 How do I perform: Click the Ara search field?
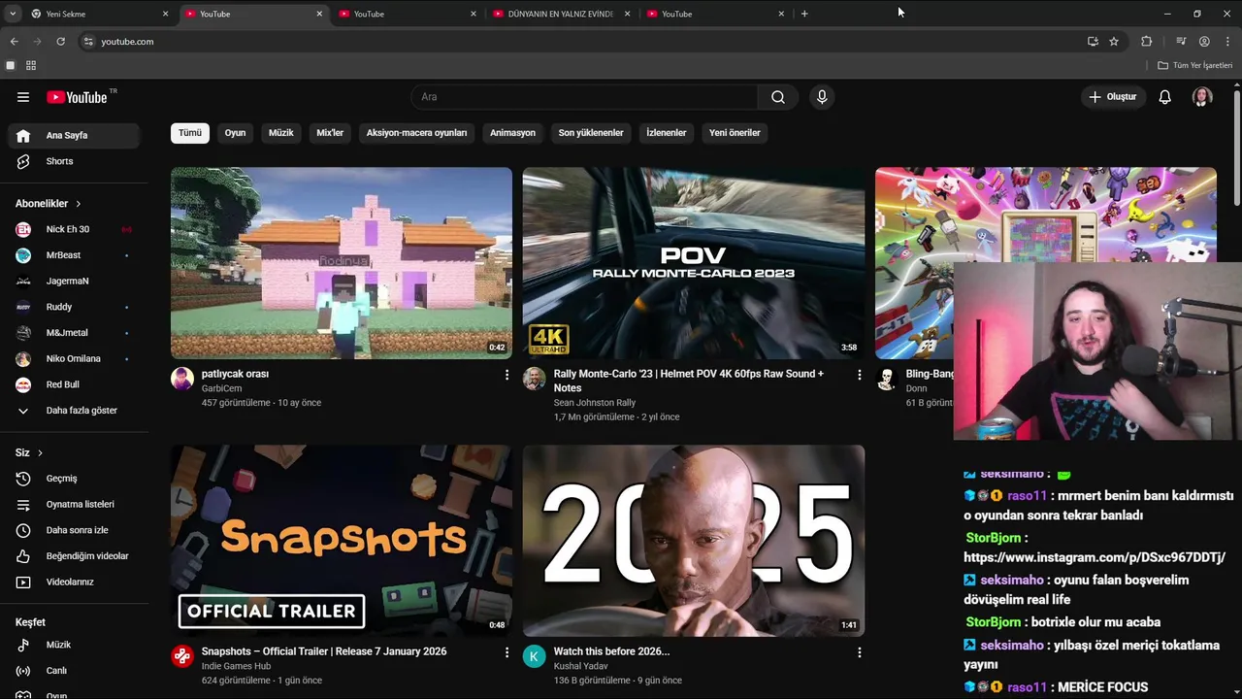pos(584,97)
